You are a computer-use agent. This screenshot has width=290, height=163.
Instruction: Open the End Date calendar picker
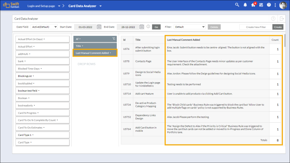click(142, 27)
